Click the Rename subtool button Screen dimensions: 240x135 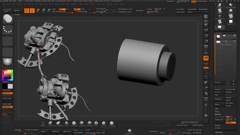pyautogui.click(x=220, y=89)
